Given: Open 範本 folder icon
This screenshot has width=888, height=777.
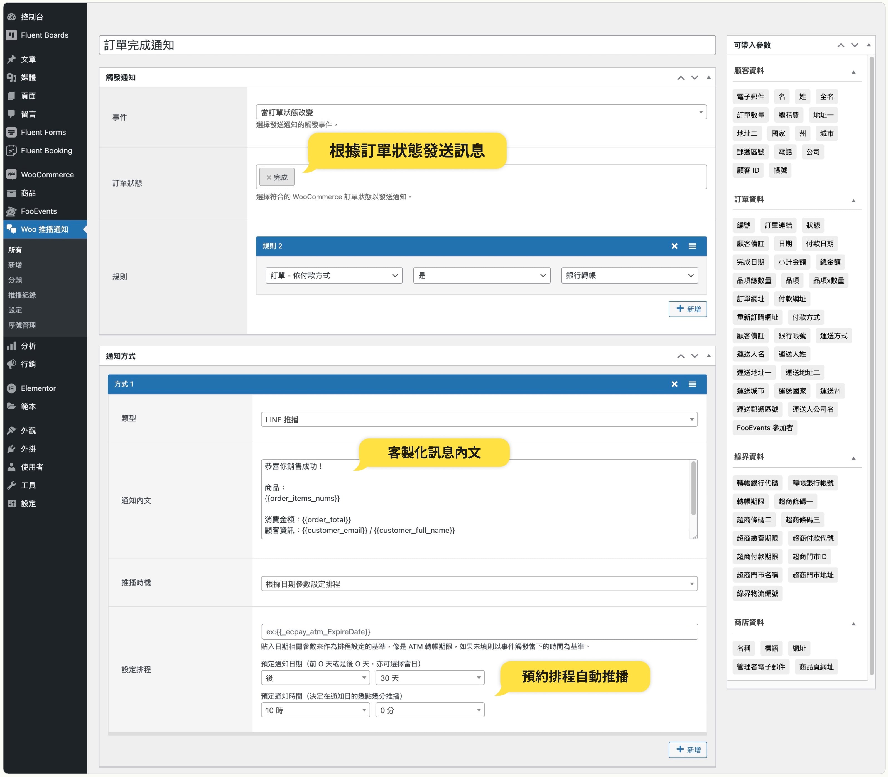Looking at the screenshot, I should tap(12, 406).
